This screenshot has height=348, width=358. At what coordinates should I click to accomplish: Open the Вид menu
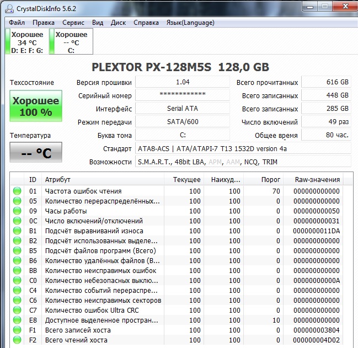(98, 23)
